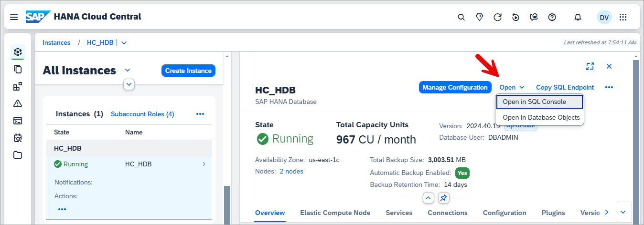Screen dimensions: 644x225
Task: Click the diamond icon in header
Action: click(479, 17)
